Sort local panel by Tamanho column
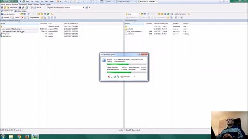The height and width of the screenshot is (139, 248). [43, 24]
